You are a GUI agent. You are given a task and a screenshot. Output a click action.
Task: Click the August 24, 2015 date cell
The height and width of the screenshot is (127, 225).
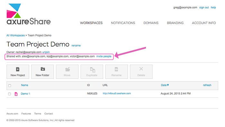pyautogui.click(x=175, y=94)
